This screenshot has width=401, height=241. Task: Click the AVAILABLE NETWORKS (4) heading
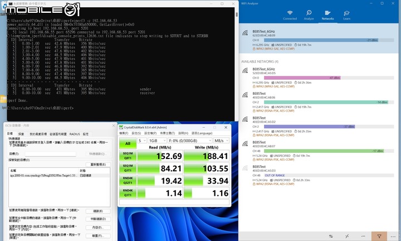tap(260, 61)
